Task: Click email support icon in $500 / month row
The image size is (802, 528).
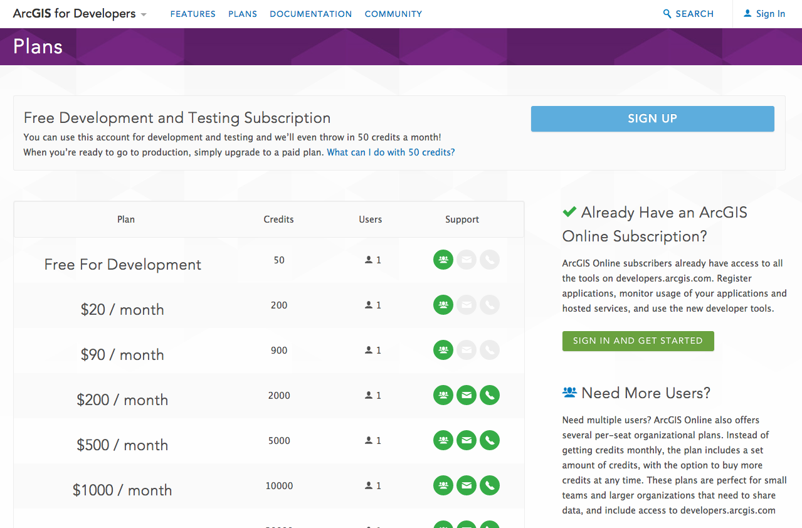Action: pos(467,440)
